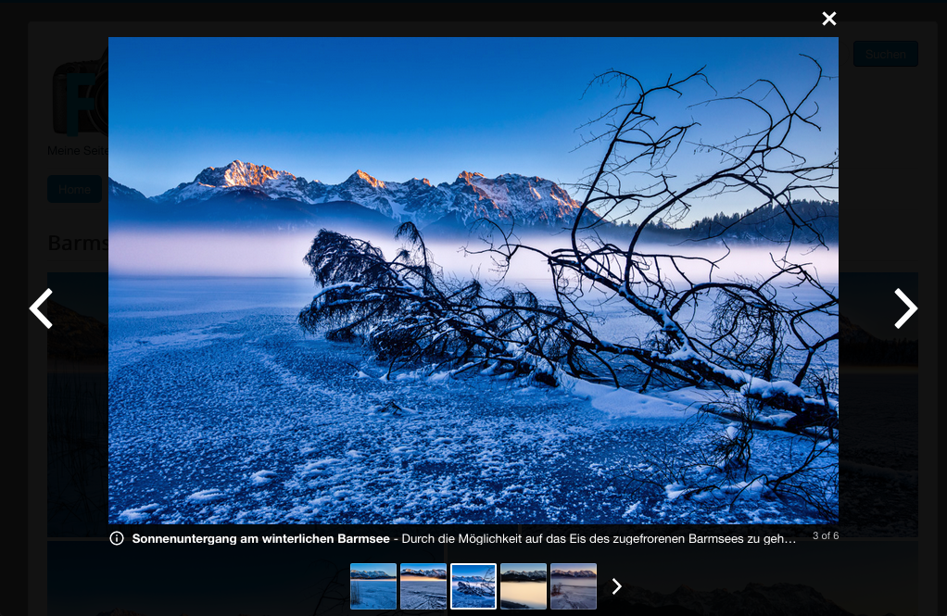The height and width of the screenshot is (616, 947).
Task: Open the first thumbnail in the strip
Action: point(373,586)
